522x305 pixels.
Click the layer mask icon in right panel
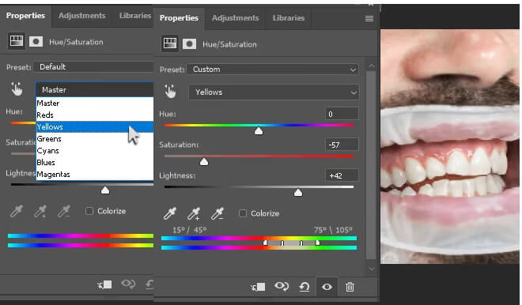(x=189, y=44)
